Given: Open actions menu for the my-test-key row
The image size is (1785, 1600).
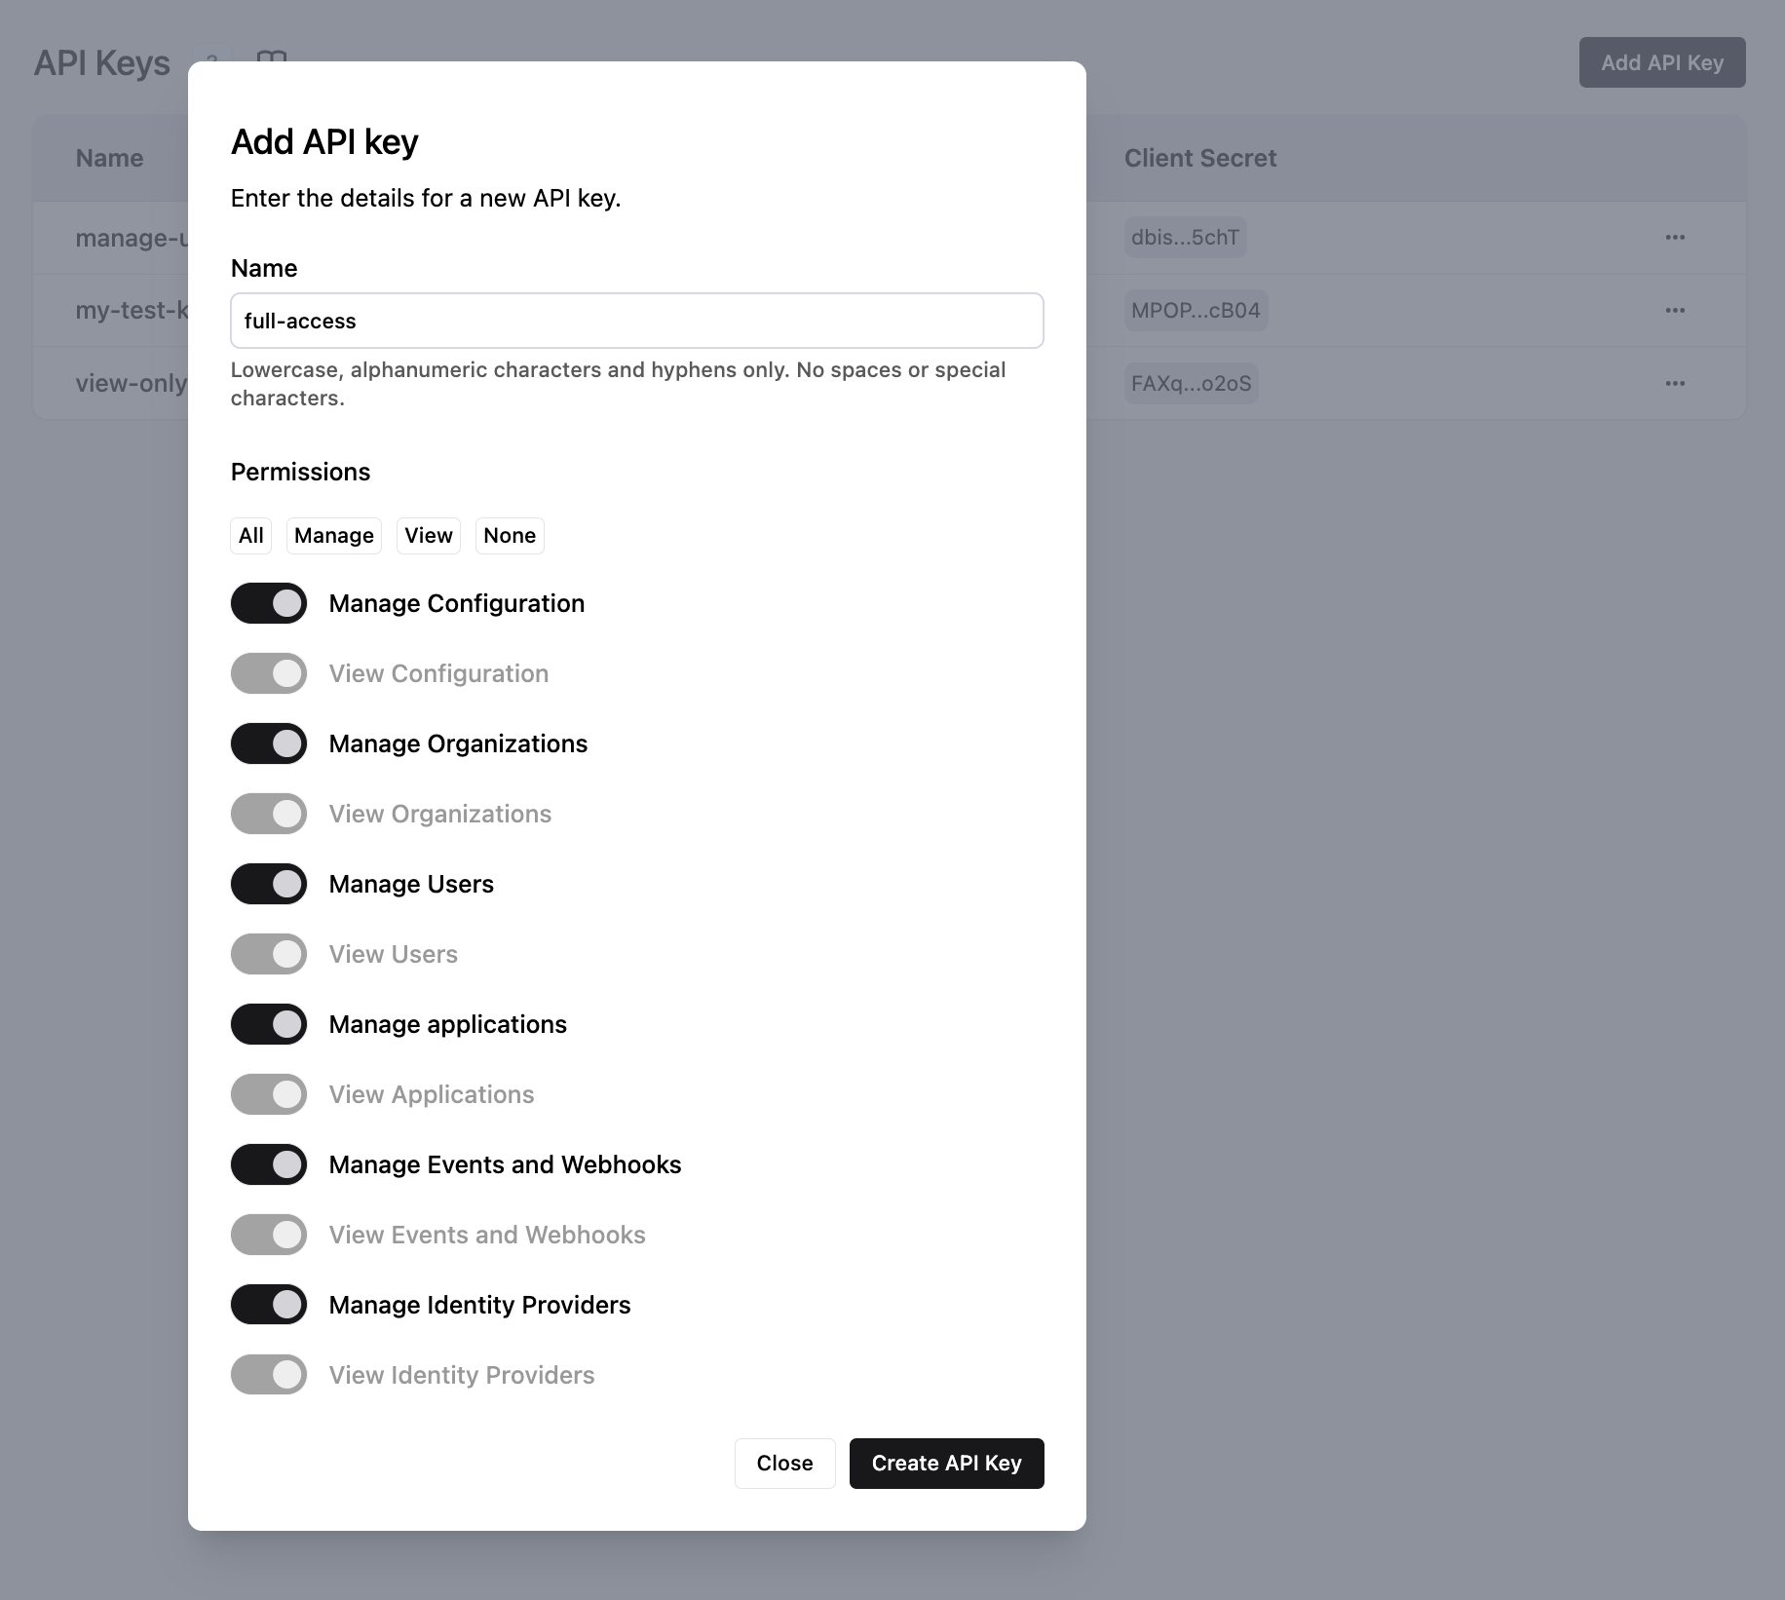Looking at the screenshot, I should (1675, 310).
